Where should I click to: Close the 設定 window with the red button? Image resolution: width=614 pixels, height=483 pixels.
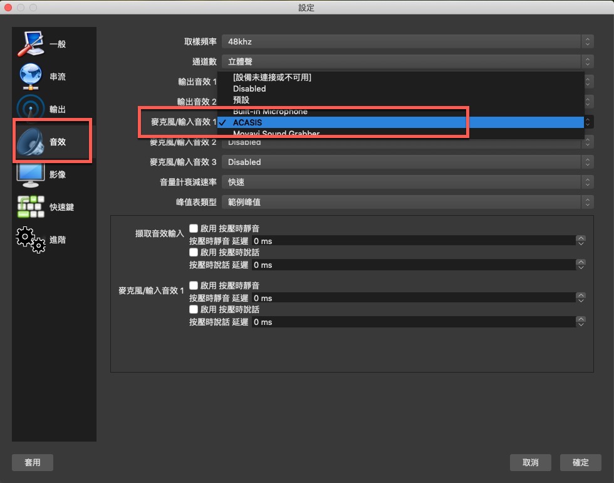(8, 8)
